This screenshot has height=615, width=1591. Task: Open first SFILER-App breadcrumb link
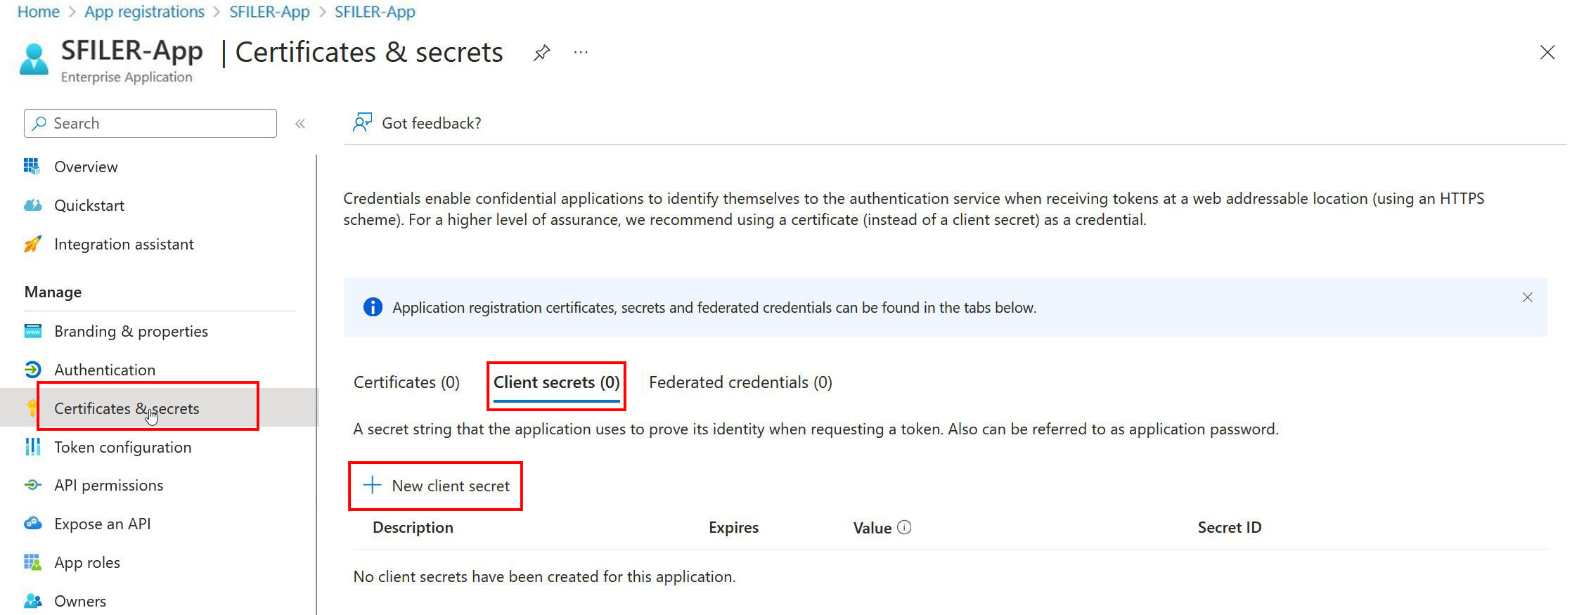coord(269,12)
